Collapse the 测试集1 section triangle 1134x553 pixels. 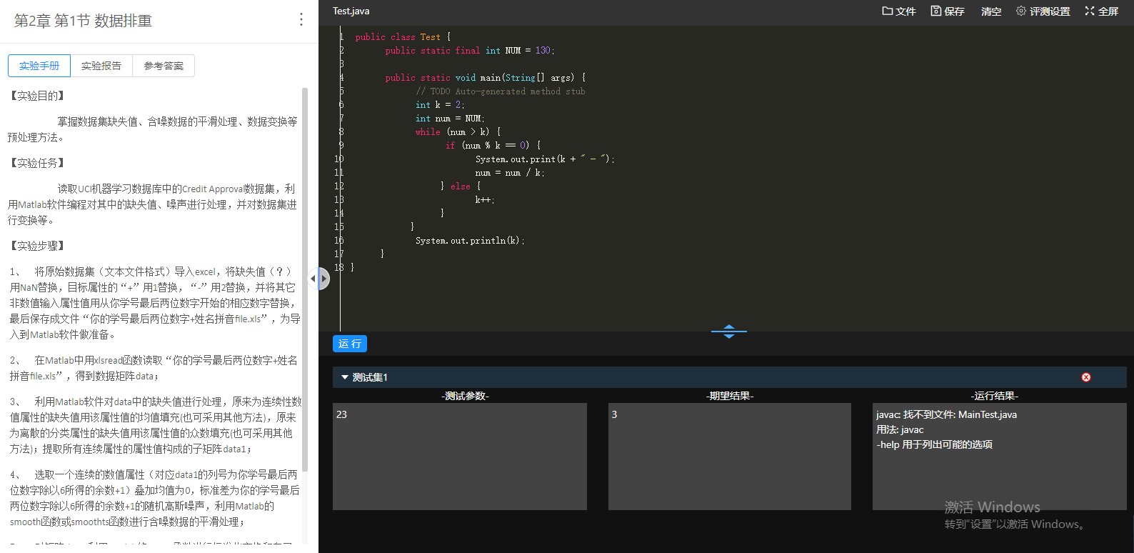[x=345, y=377]
